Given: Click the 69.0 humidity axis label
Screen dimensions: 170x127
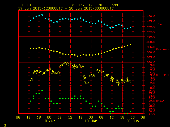Looking at the screenshot, I should pos(152,109).
